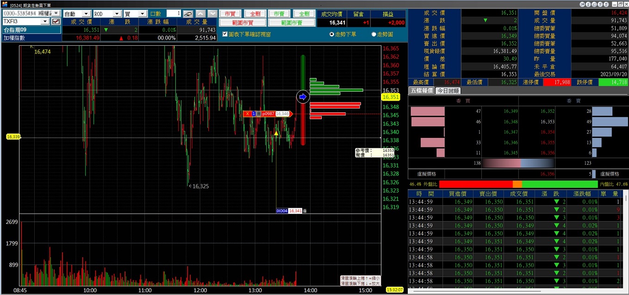Click the 市買 market buy button

(x=230, y=14)
